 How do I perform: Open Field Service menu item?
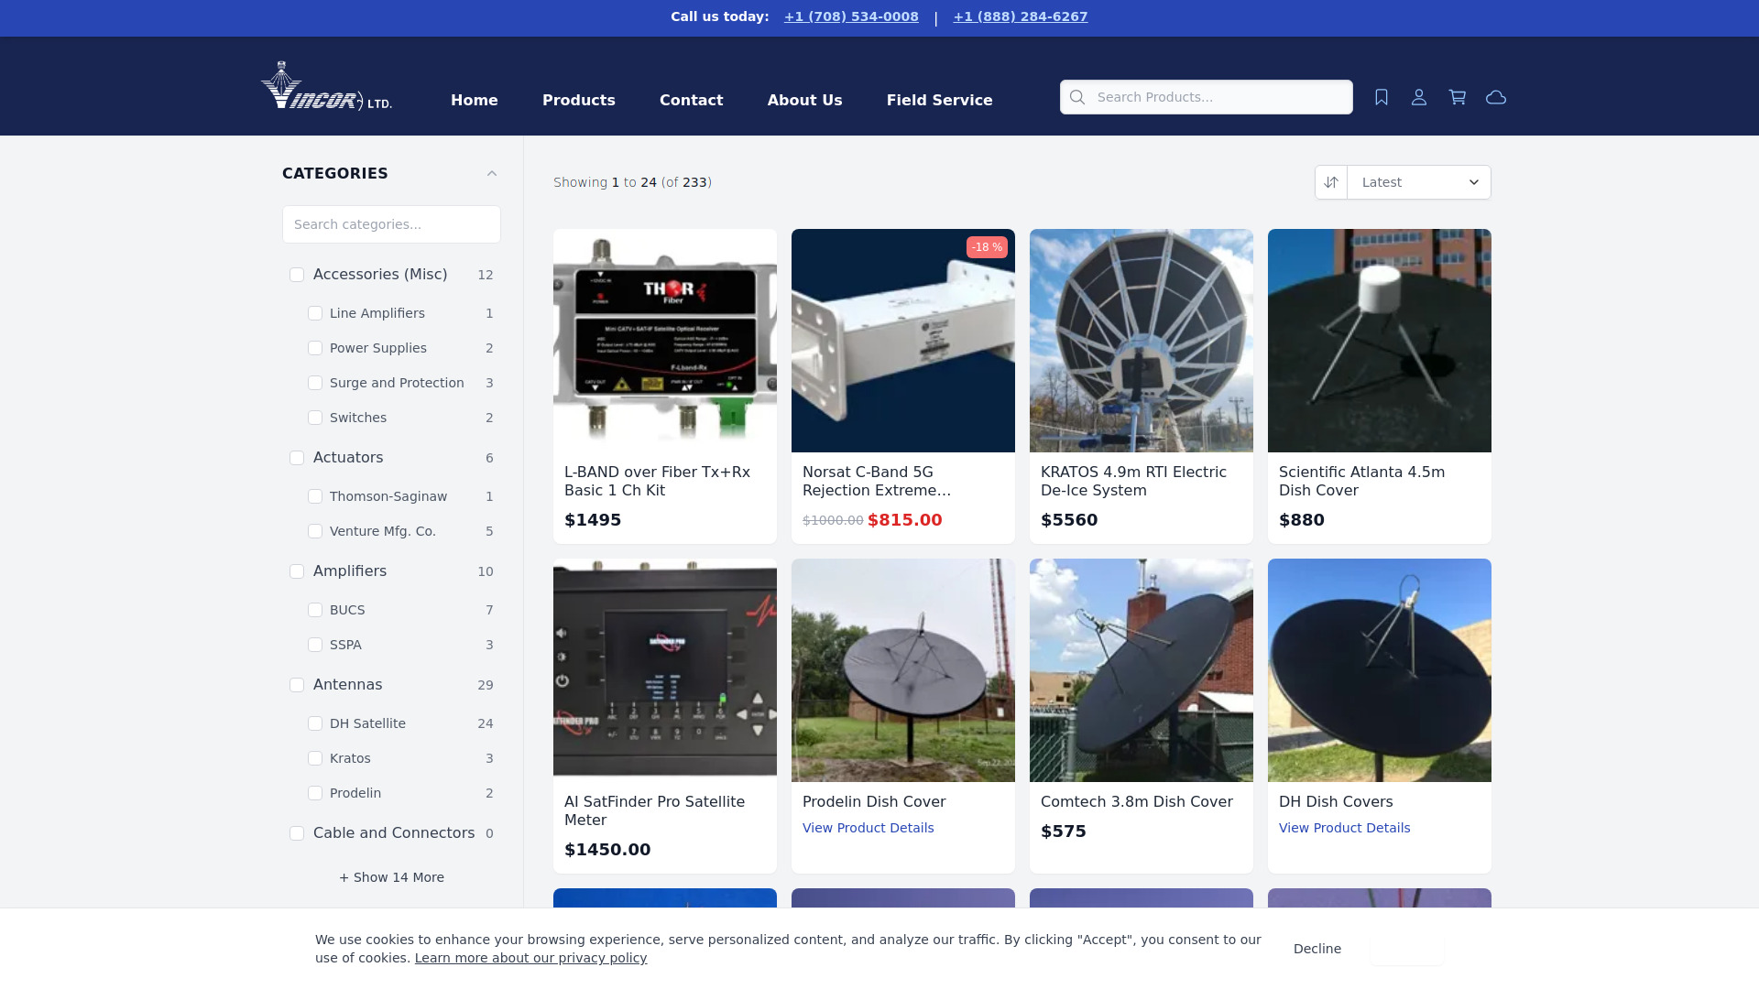click(940, 100)
